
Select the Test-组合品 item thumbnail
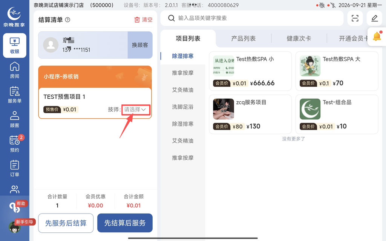[x=310, y=109]
